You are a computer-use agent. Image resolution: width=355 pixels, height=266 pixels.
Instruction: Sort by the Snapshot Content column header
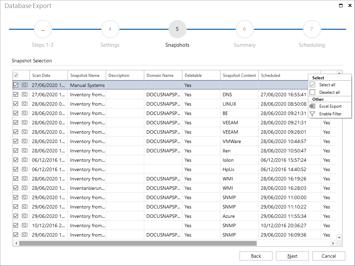click(239, 75)
